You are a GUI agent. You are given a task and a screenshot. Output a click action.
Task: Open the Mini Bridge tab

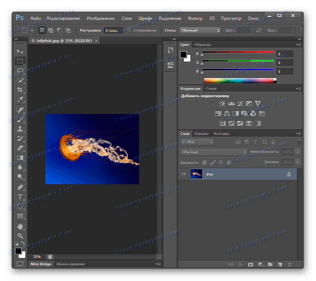tap(41, 264)
